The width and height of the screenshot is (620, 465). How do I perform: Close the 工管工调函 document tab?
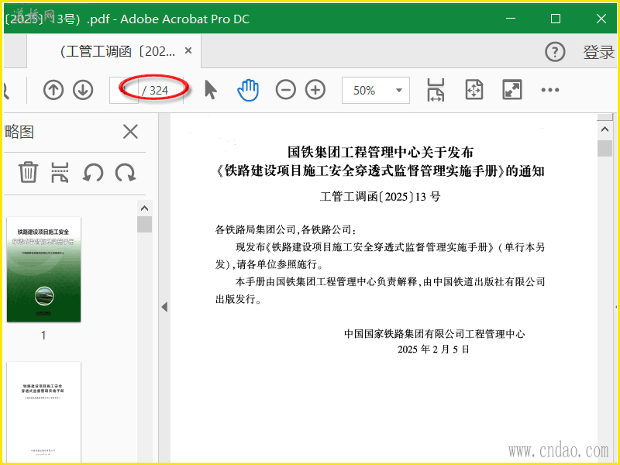click(188, 50)
